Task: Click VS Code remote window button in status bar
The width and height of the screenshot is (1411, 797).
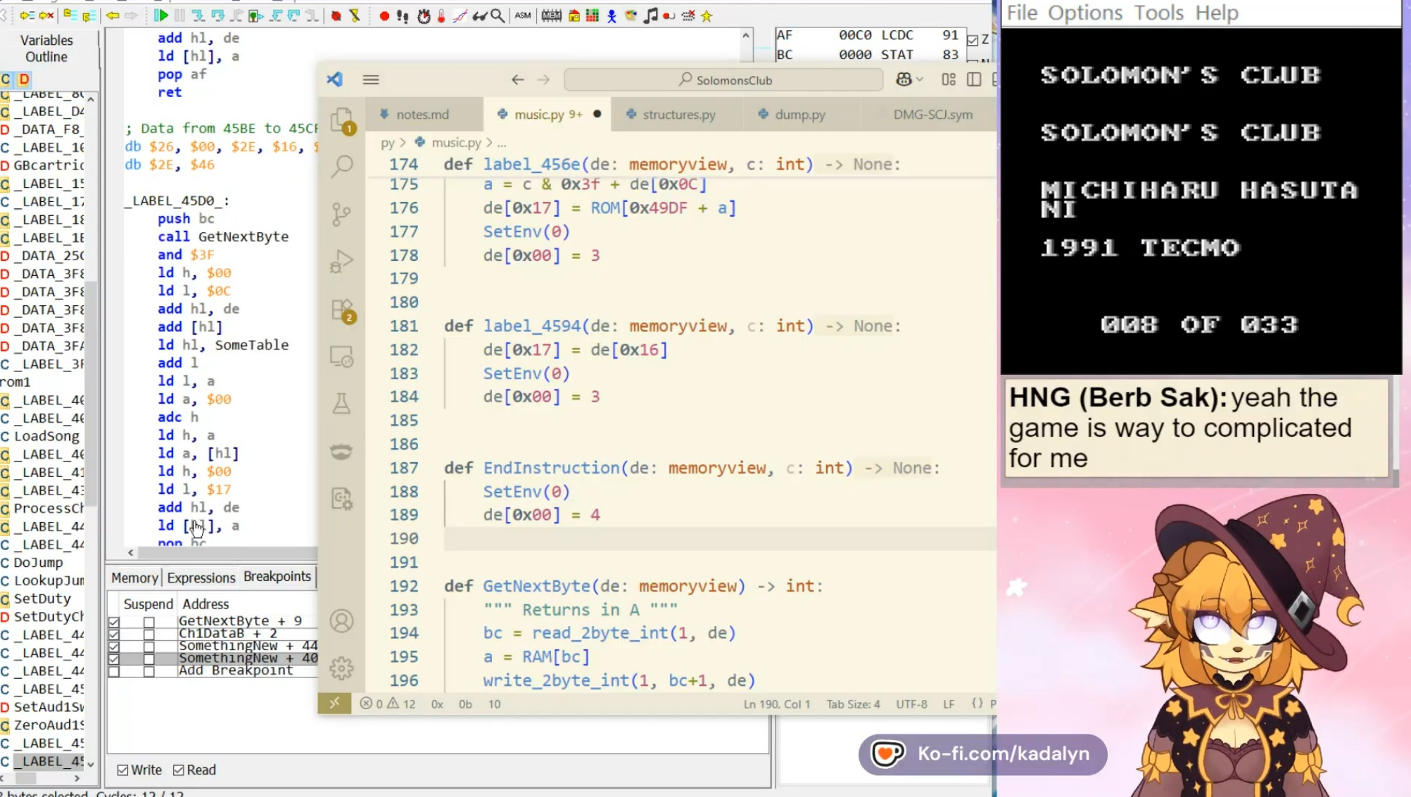Action: coord(334,703)
